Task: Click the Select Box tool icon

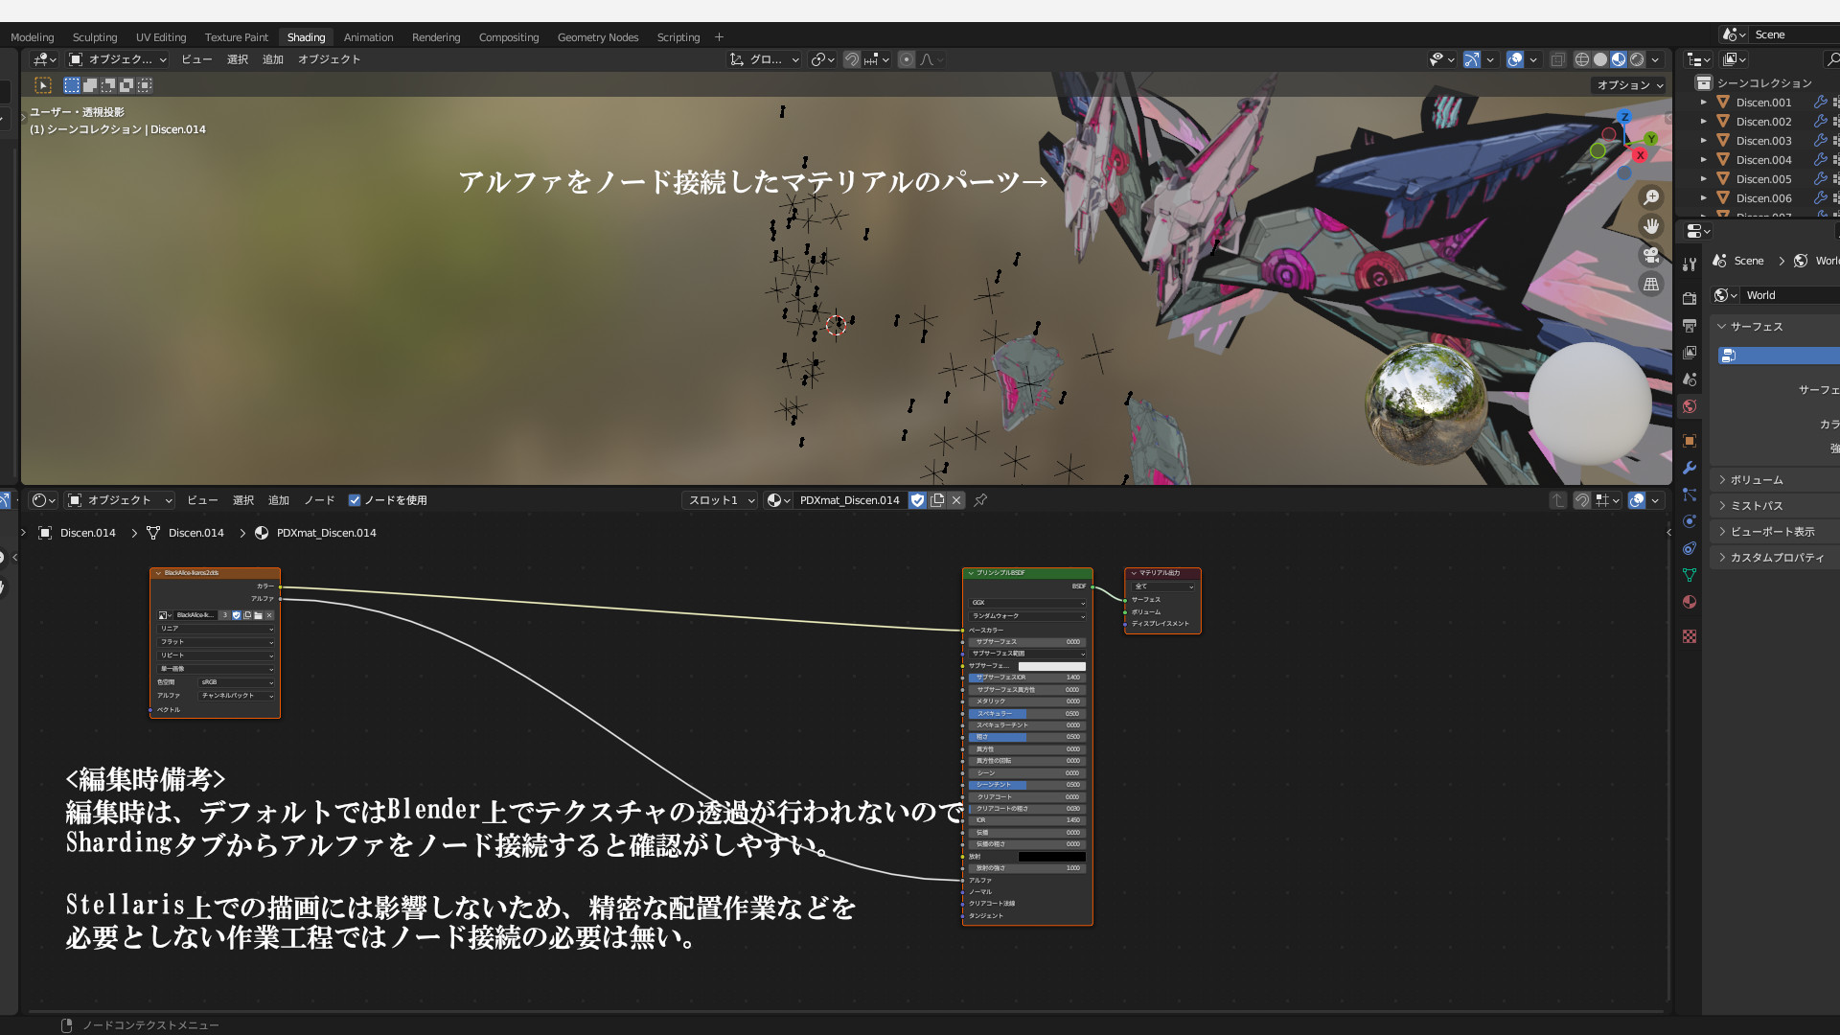Action: [43, 85]
